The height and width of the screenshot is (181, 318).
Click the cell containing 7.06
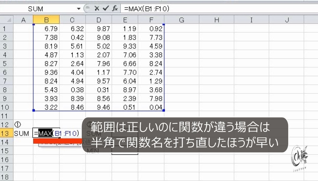pos(125,55)
